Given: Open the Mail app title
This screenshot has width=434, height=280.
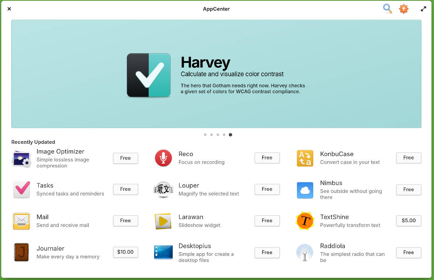Looking at the screenshot, I should coord(43,217).
